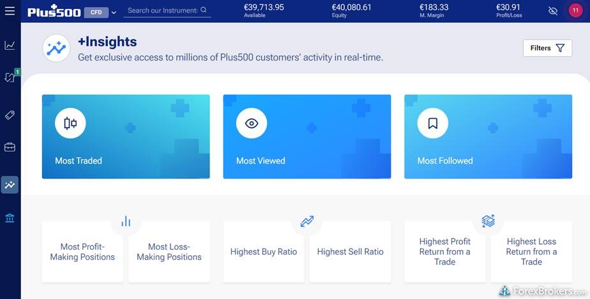The image size is (590, 299).
Task: Open the chart icon in sidebar
Action: 10,45
